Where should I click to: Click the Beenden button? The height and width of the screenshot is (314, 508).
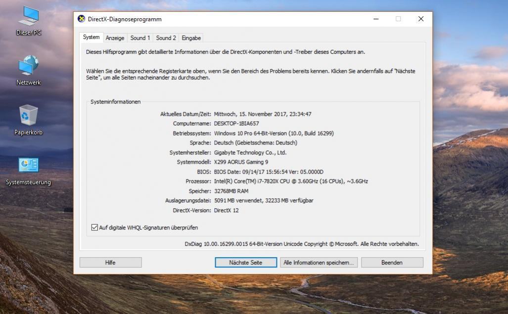pyautogui.click(x=392, y=263)
